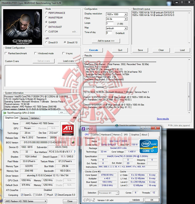
Task: Toggle the OpenCL checkbox in GPU-Z
Action: coord(22,195)
